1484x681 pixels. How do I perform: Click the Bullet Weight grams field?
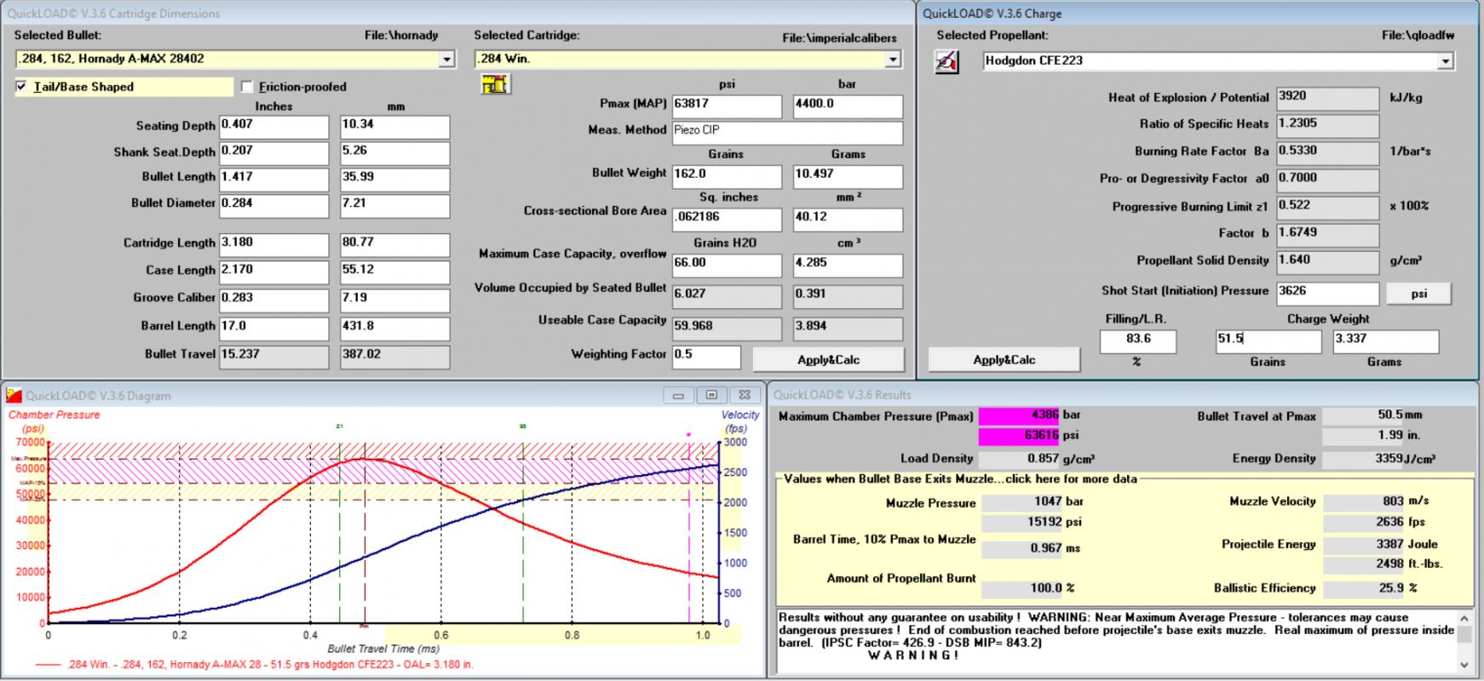coord(848,176)
